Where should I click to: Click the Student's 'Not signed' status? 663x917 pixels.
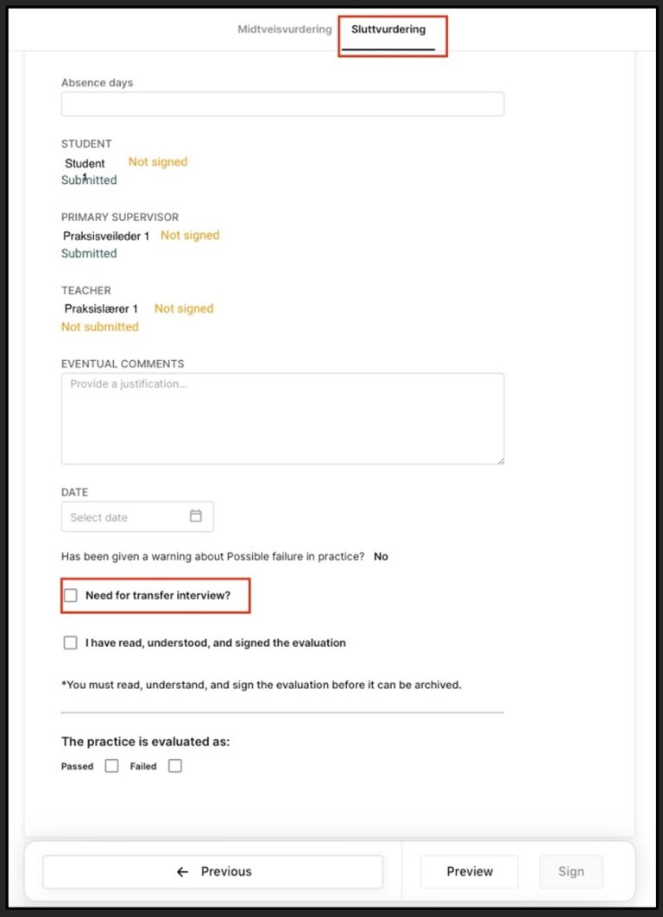[x=158, y=162]
